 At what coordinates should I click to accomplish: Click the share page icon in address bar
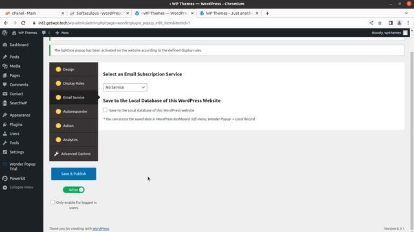click(371, 23)
